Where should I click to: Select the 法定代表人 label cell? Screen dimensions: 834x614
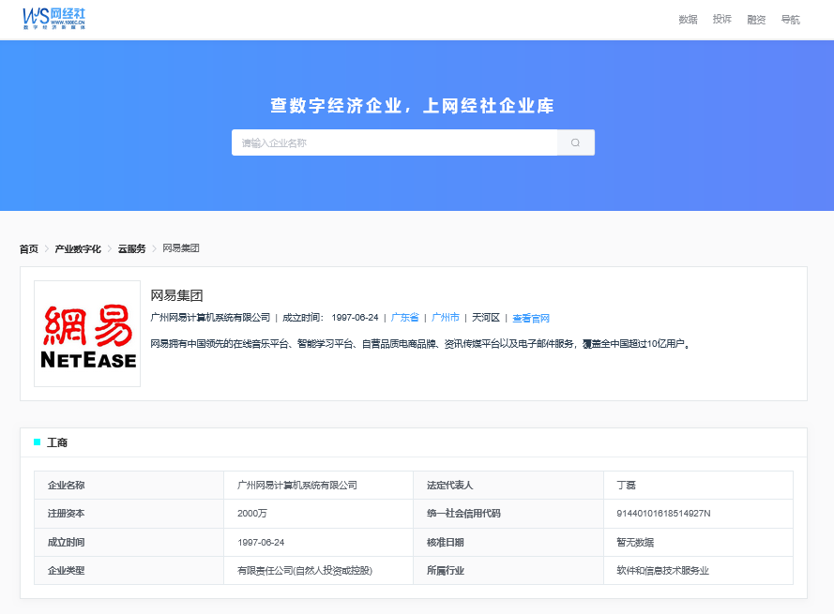tap(508, 485)
